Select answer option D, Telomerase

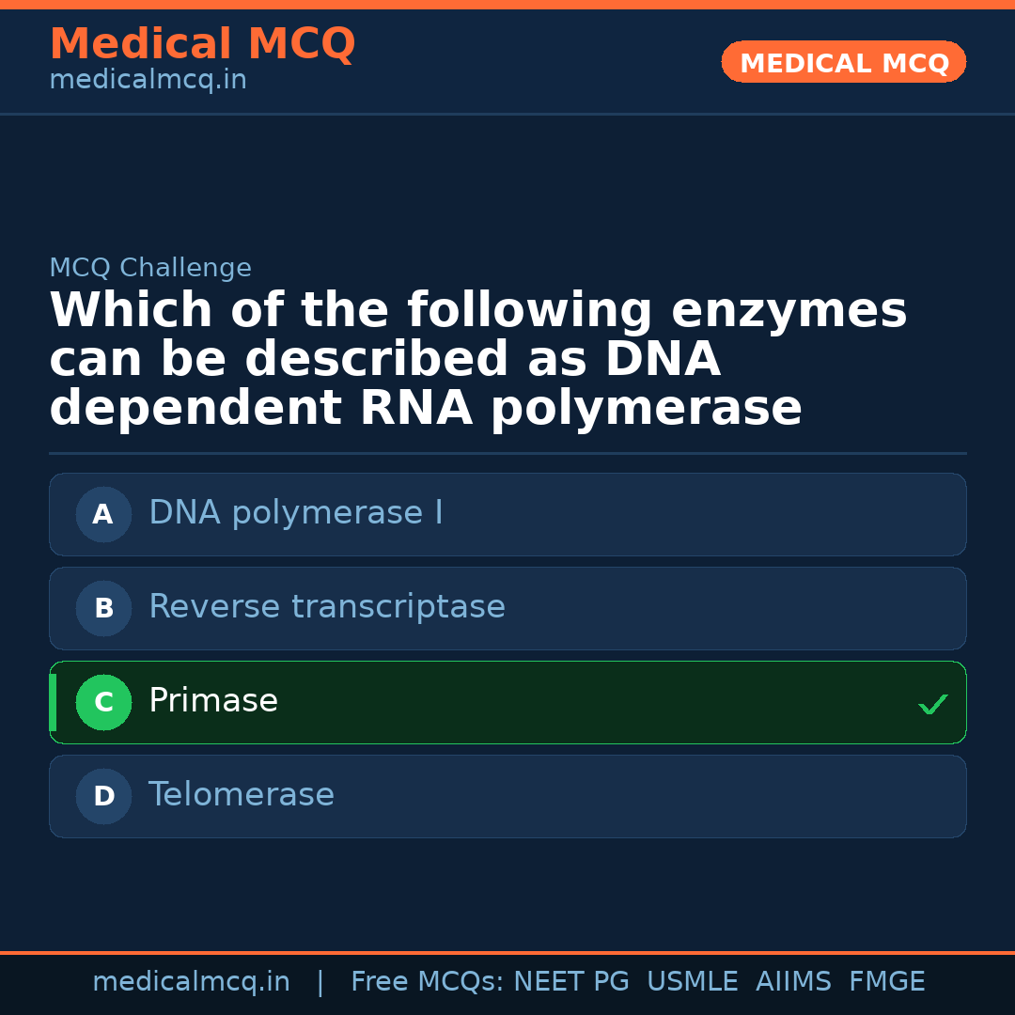[x=507, y=796]
